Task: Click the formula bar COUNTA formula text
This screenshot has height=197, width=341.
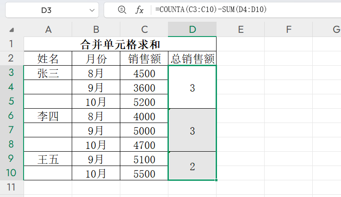Action: (211, 10)
